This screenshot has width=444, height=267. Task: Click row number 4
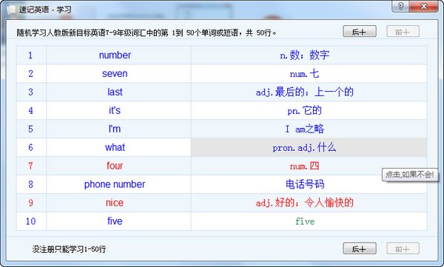click(x=30, y=110)
